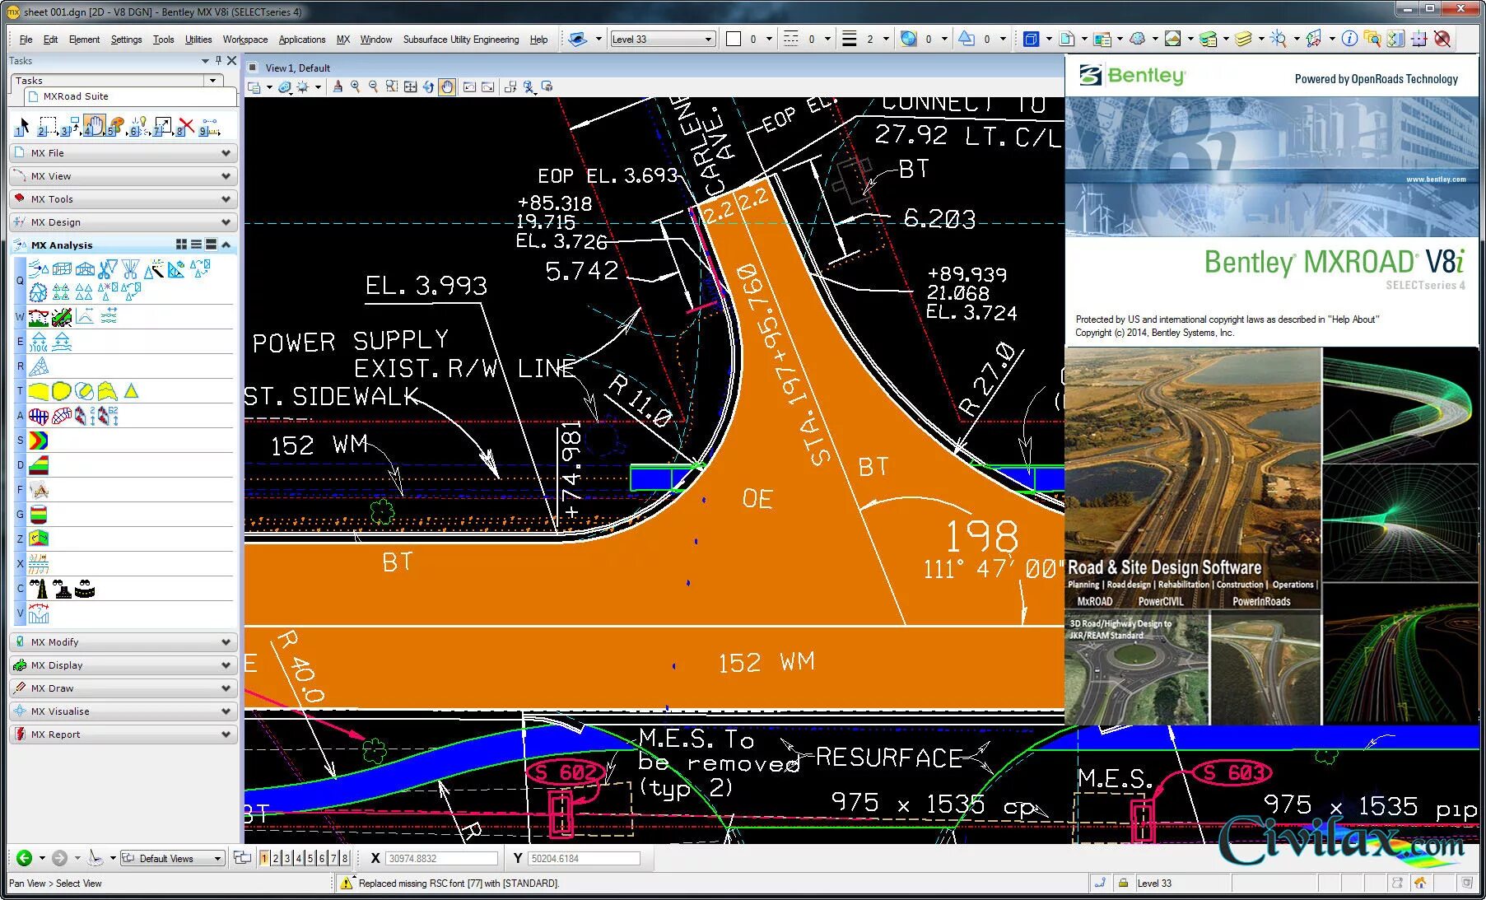Click the triangulated mesh icon in row R
This screenshot has width=1486, height=900.
point(39,366)
